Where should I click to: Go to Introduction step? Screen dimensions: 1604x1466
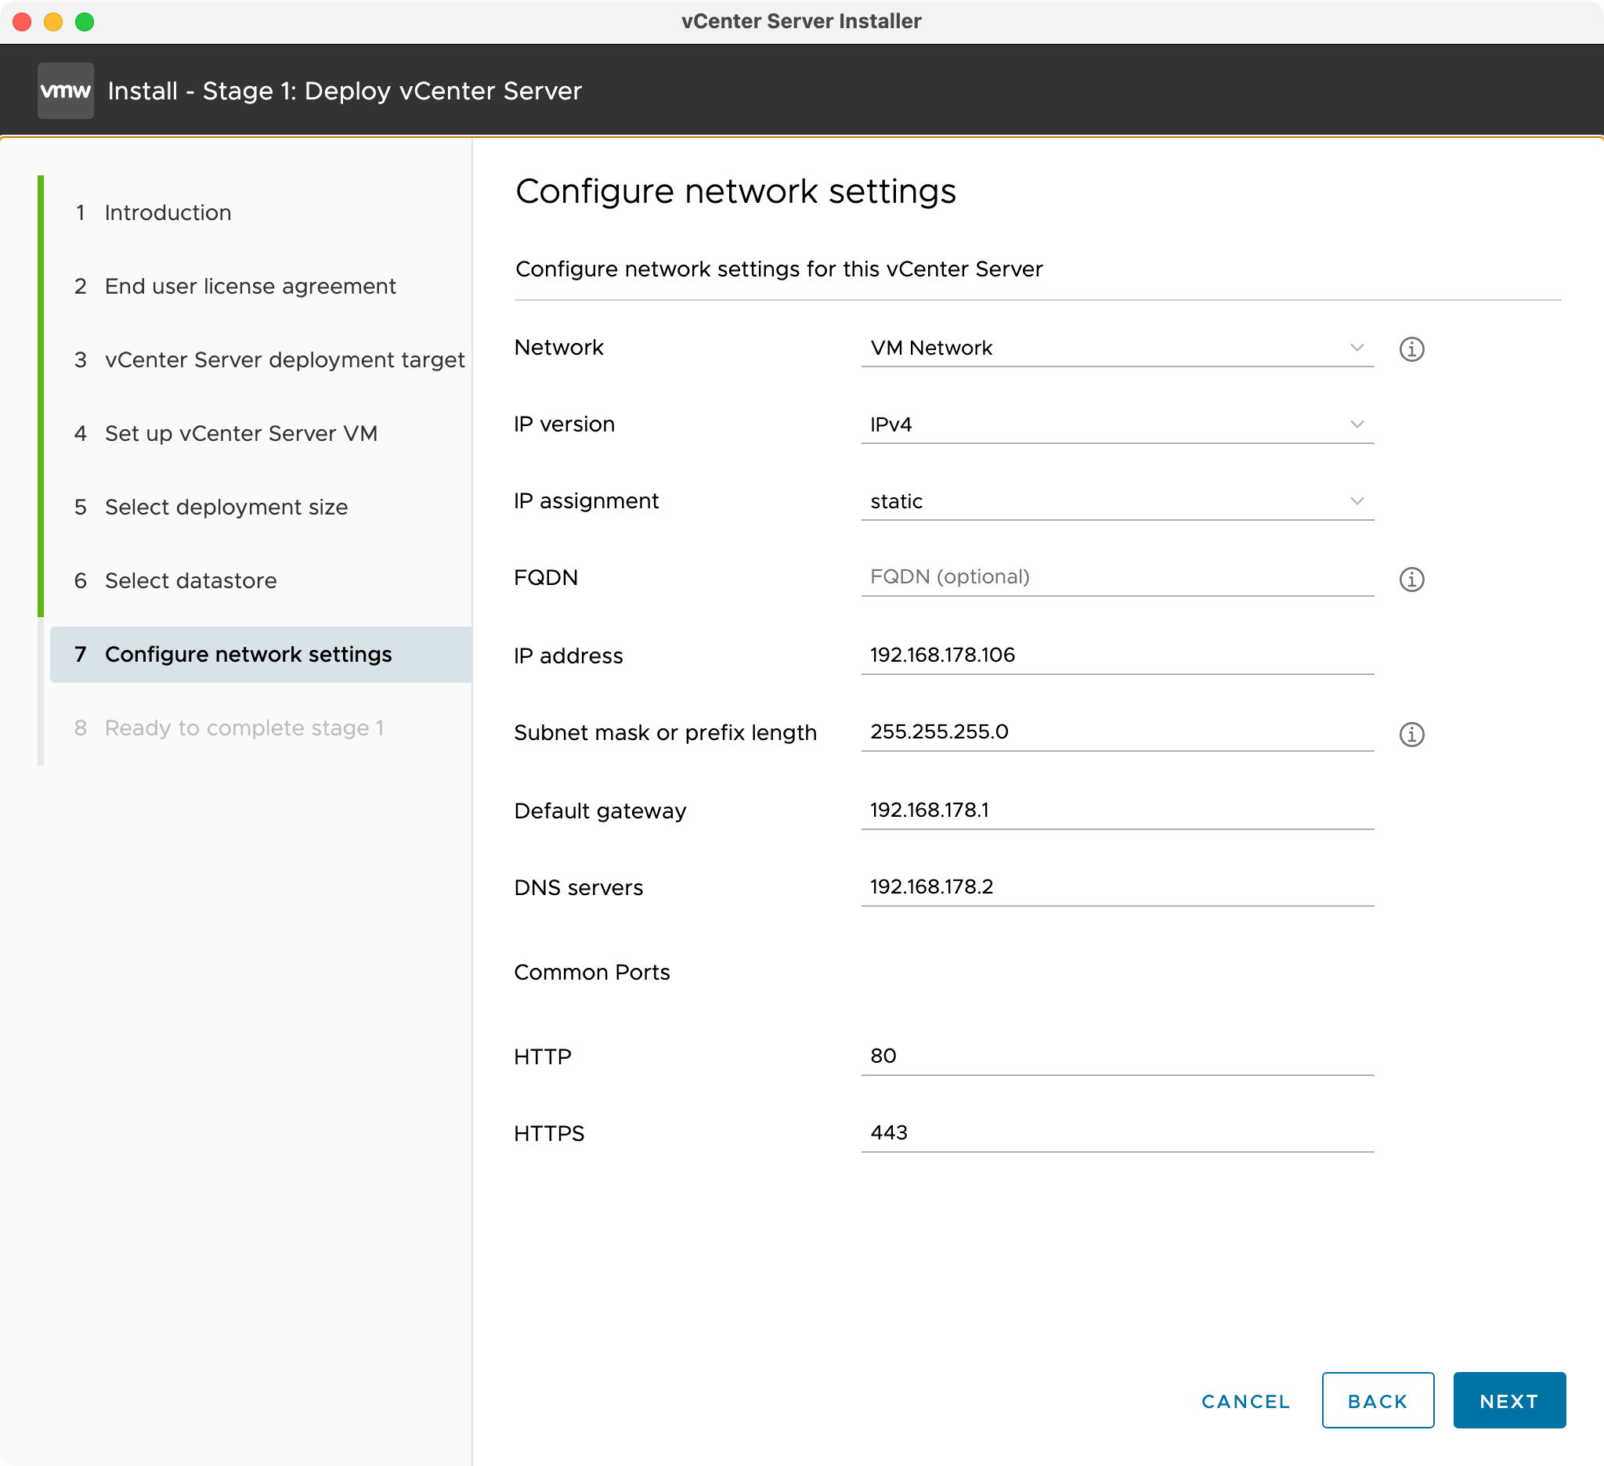point(167,212)
